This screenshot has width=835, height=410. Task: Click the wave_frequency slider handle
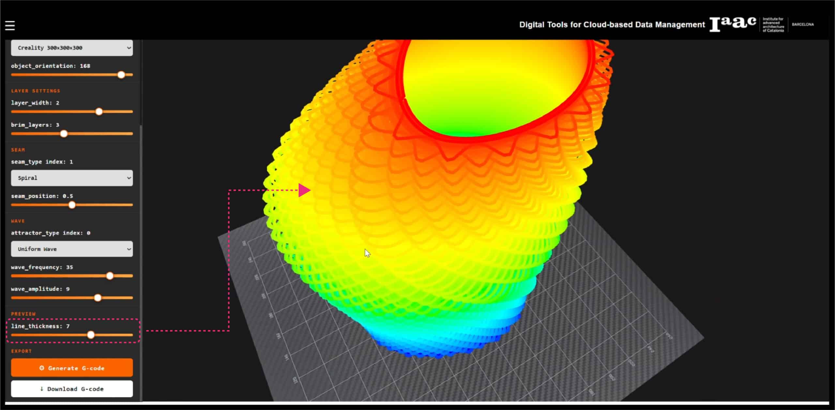(x=110, y=276)
